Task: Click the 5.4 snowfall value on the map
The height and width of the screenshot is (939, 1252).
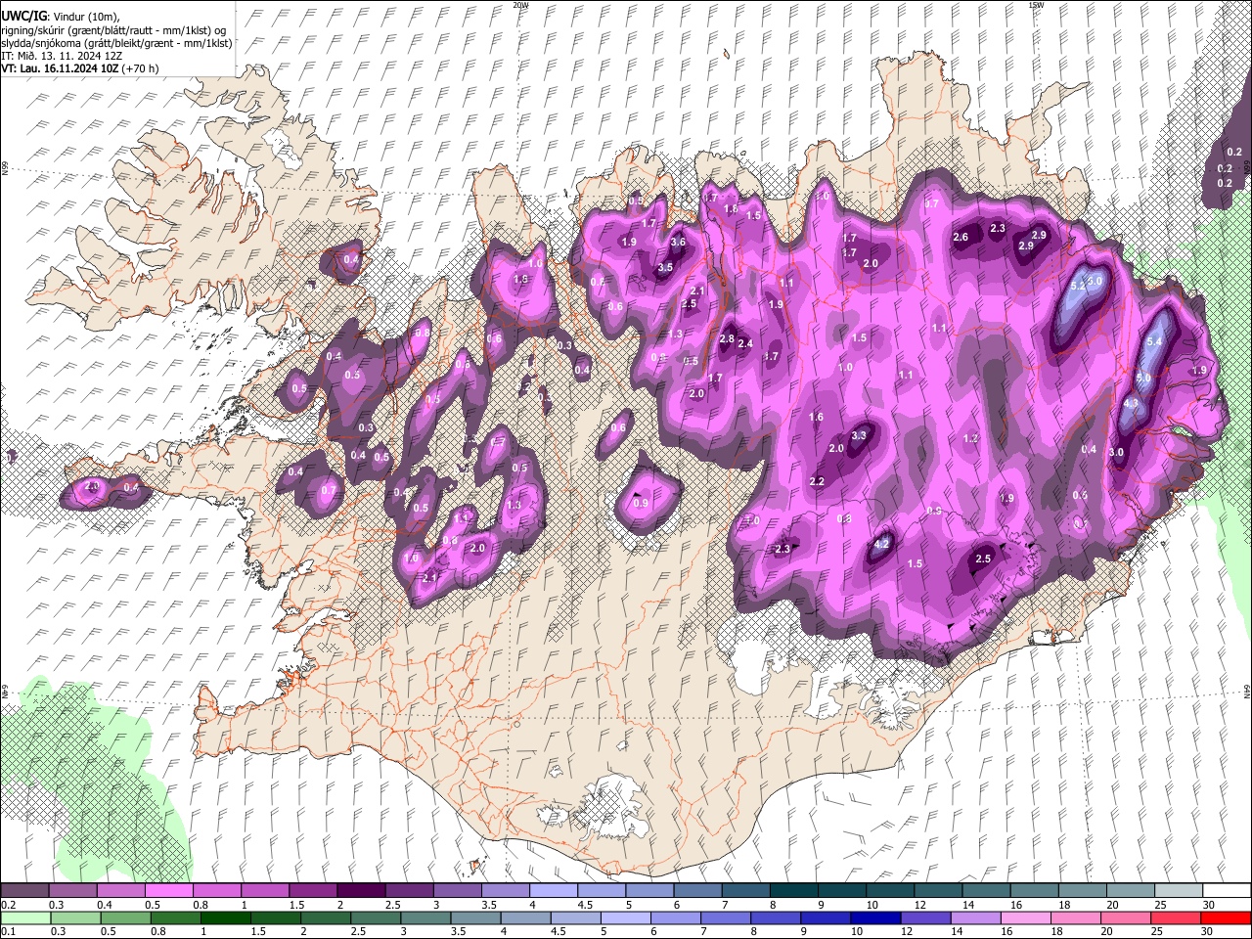Action: point(1154,341)
